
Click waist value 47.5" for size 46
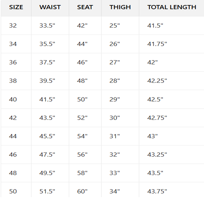pyautogui.click(x=47, y=155)
